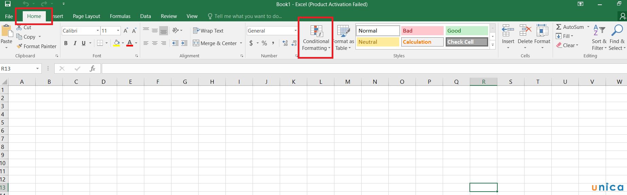This screenshot has width=627, height=195.
Task: Click the Tell me search field
Action: (248, 16)
